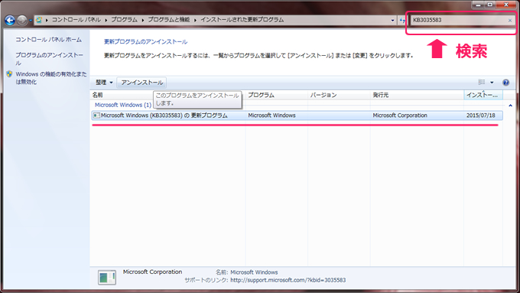The image size is (520, 293).
Task: Click Microsoft Corporation cell in the row
Action: pos(400,116)
